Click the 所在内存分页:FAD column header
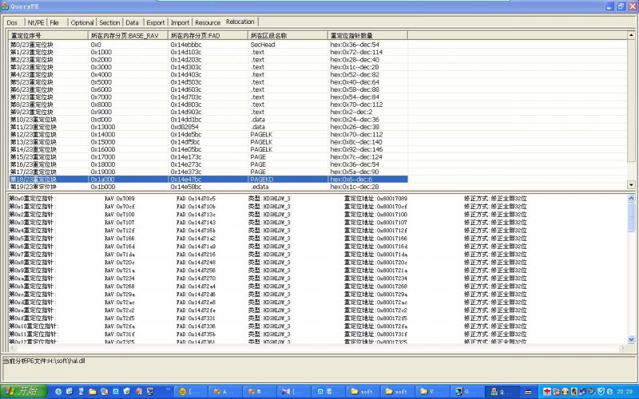 pos(208,35)
